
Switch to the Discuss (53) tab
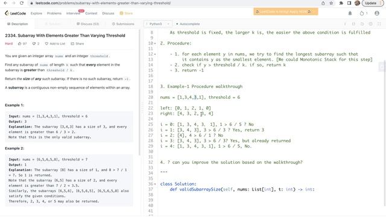click(x=87, y=24)
